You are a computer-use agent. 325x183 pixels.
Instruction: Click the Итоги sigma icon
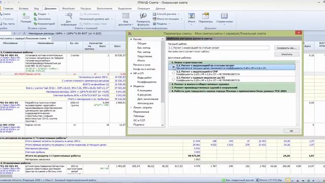[191, 16]
